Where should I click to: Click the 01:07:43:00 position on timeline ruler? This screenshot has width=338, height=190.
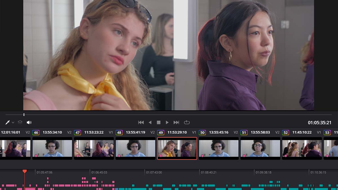[154, 172]
